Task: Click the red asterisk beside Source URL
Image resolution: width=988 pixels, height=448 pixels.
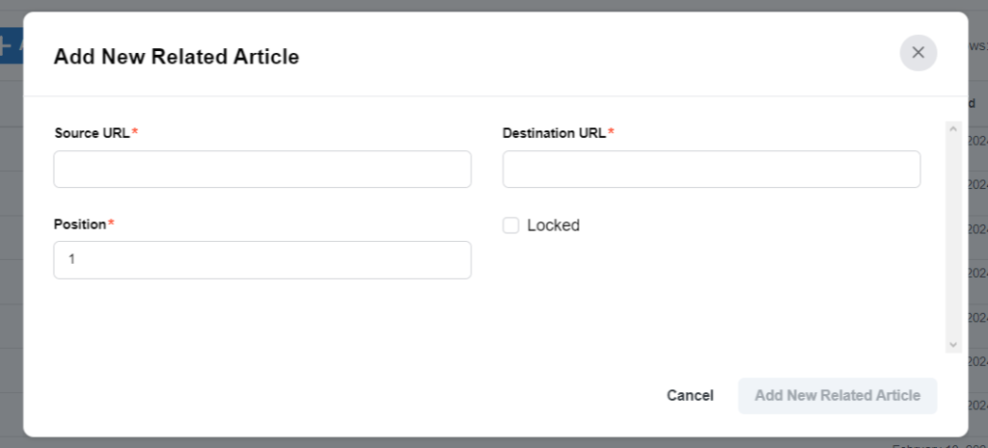Action: (135, 132)
